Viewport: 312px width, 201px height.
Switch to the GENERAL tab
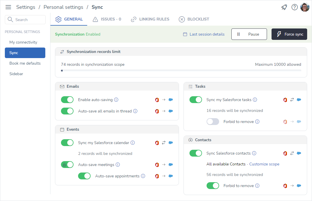click(x=69, y=19)
